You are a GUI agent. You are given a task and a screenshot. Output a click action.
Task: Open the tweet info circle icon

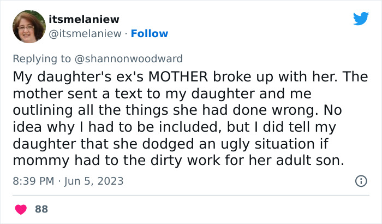[x=360, y=181]
